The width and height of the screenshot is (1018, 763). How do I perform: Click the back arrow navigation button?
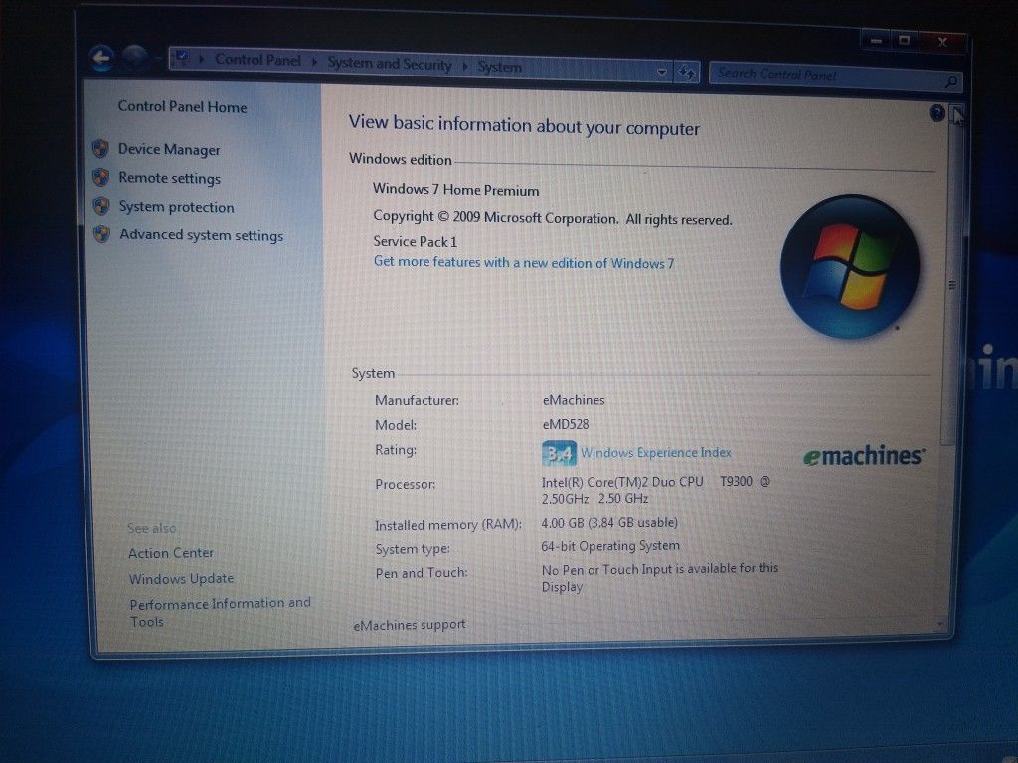(102, 58)
